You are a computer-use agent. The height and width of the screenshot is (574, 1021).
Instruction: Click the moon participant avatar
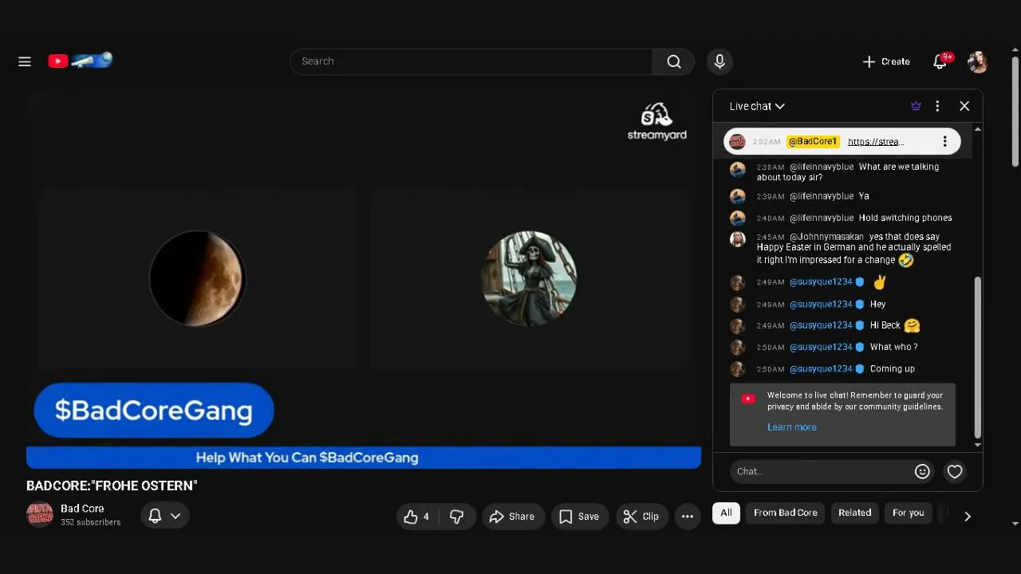click(x=198, y=279)
